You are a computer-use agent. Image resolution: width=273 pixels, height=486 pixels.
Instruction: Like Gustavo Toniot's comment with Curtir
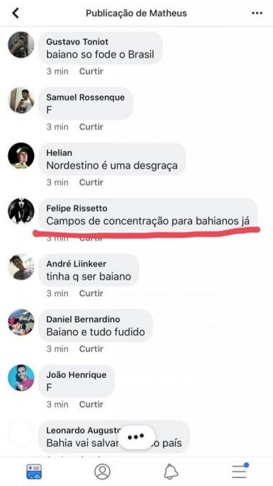(91, 71)
